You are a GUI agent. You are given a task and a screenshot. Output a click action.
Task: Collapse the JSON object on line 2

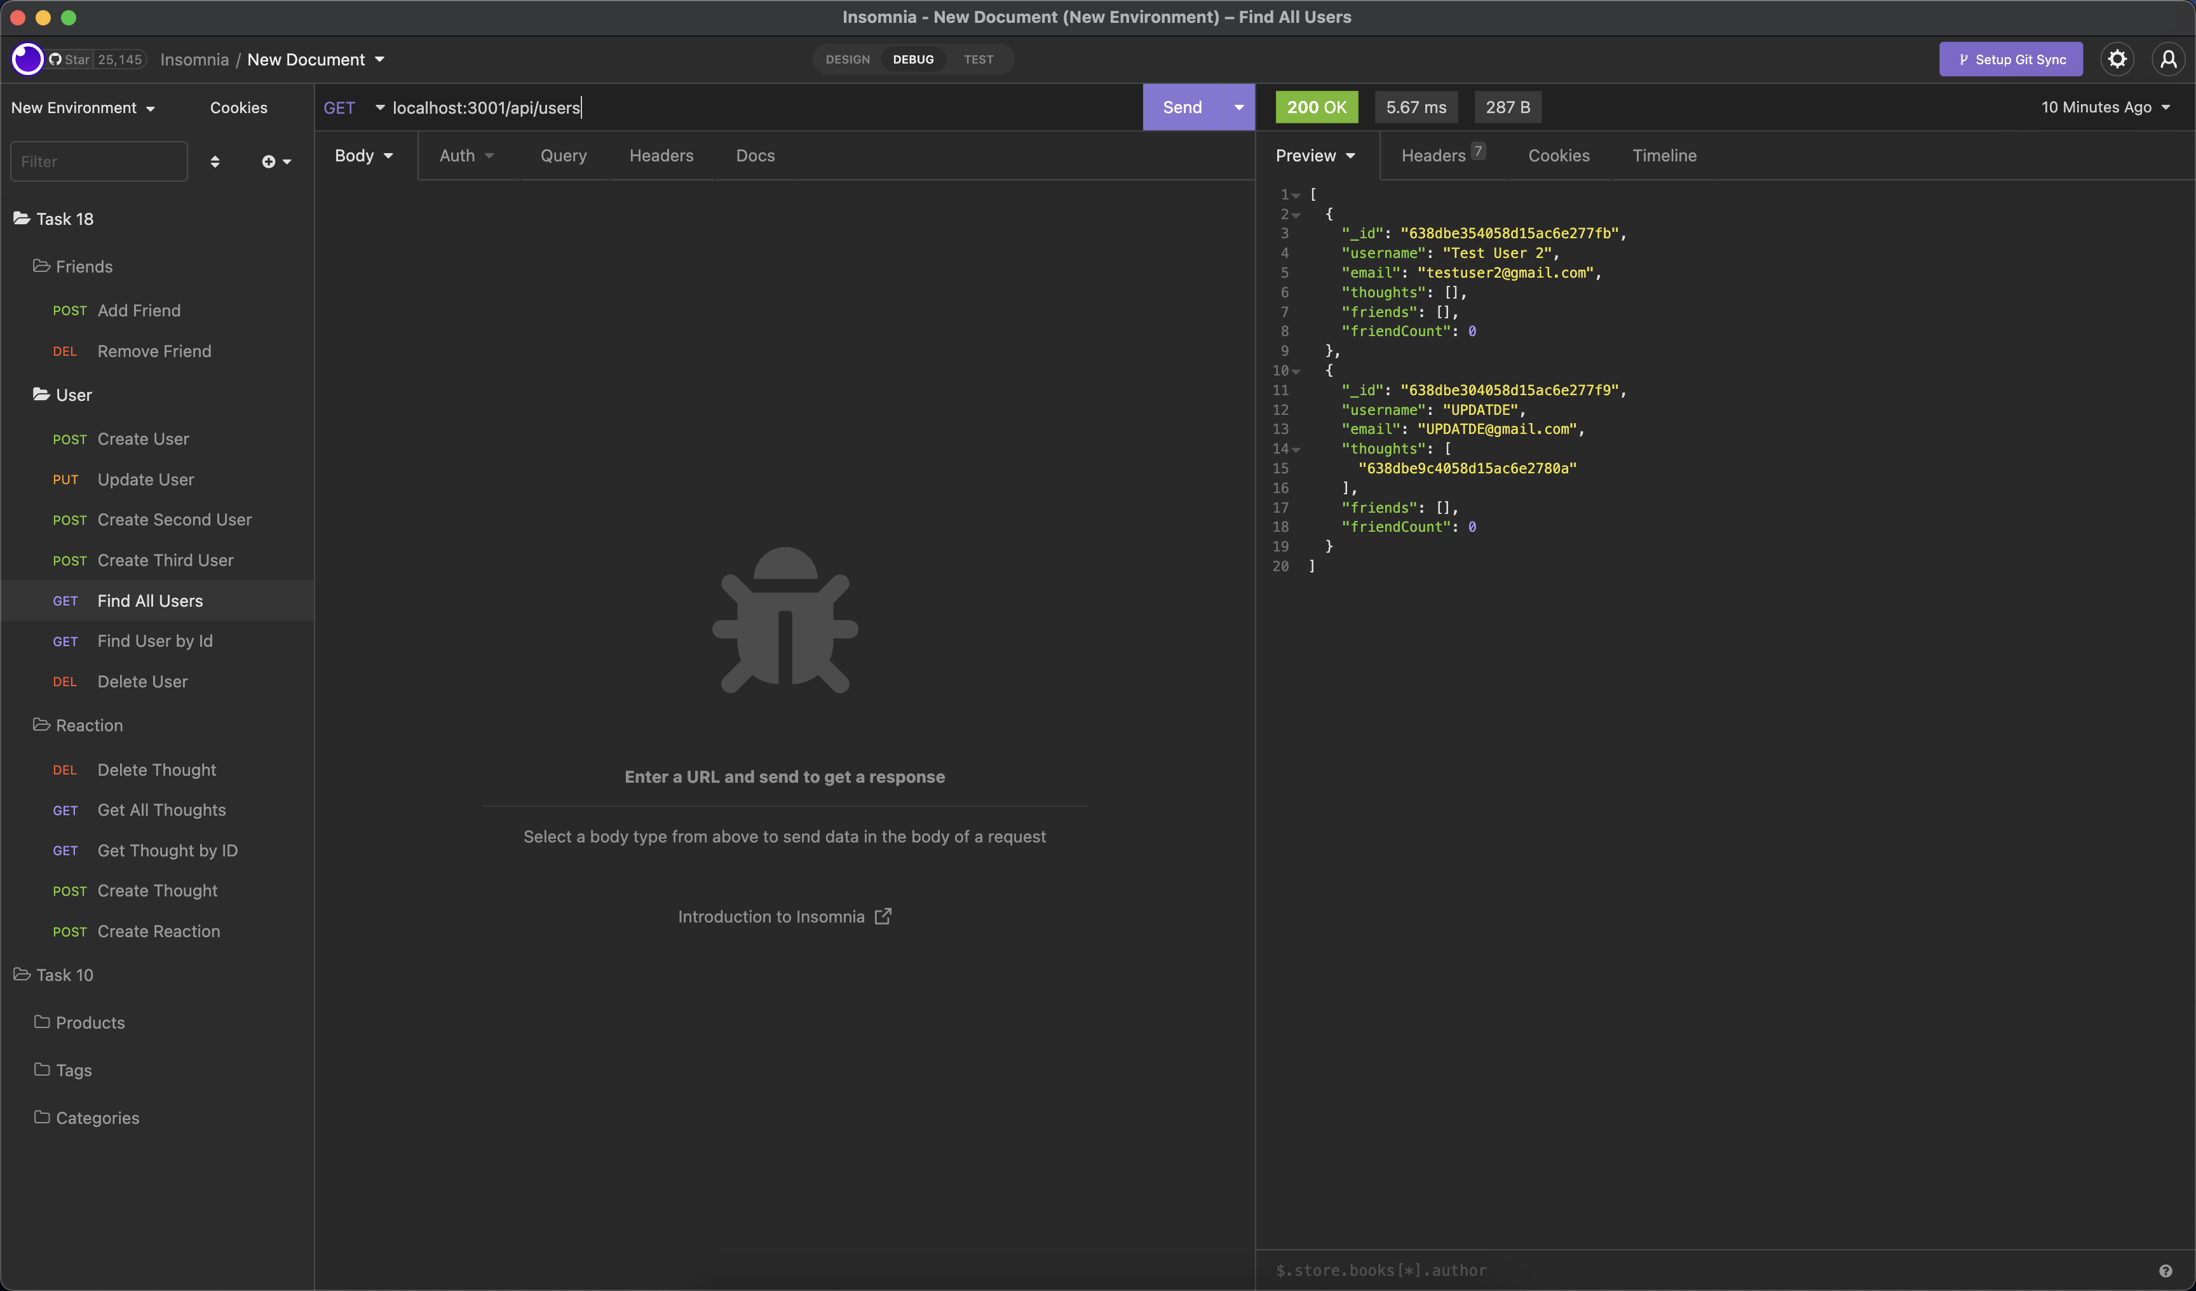1297,214
